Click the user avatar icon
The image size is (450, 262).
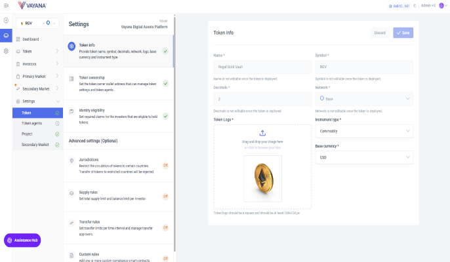[x=441, y=5]
